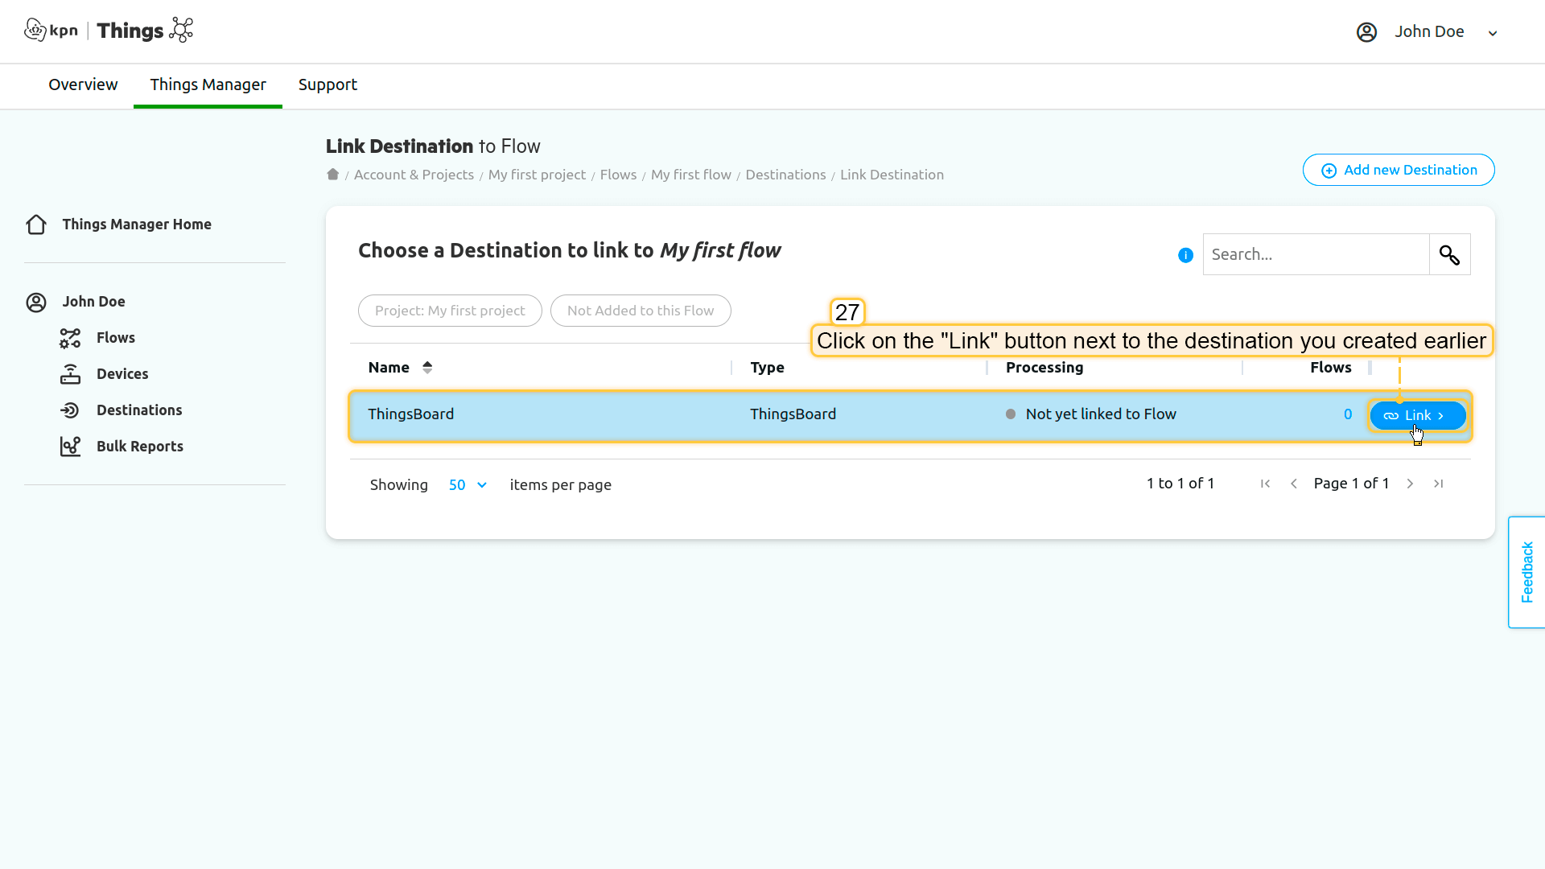Click the home breadcrumb icon
This screenshot has height=869, width=1545.
pyautogui.click(x=332, y=175)
